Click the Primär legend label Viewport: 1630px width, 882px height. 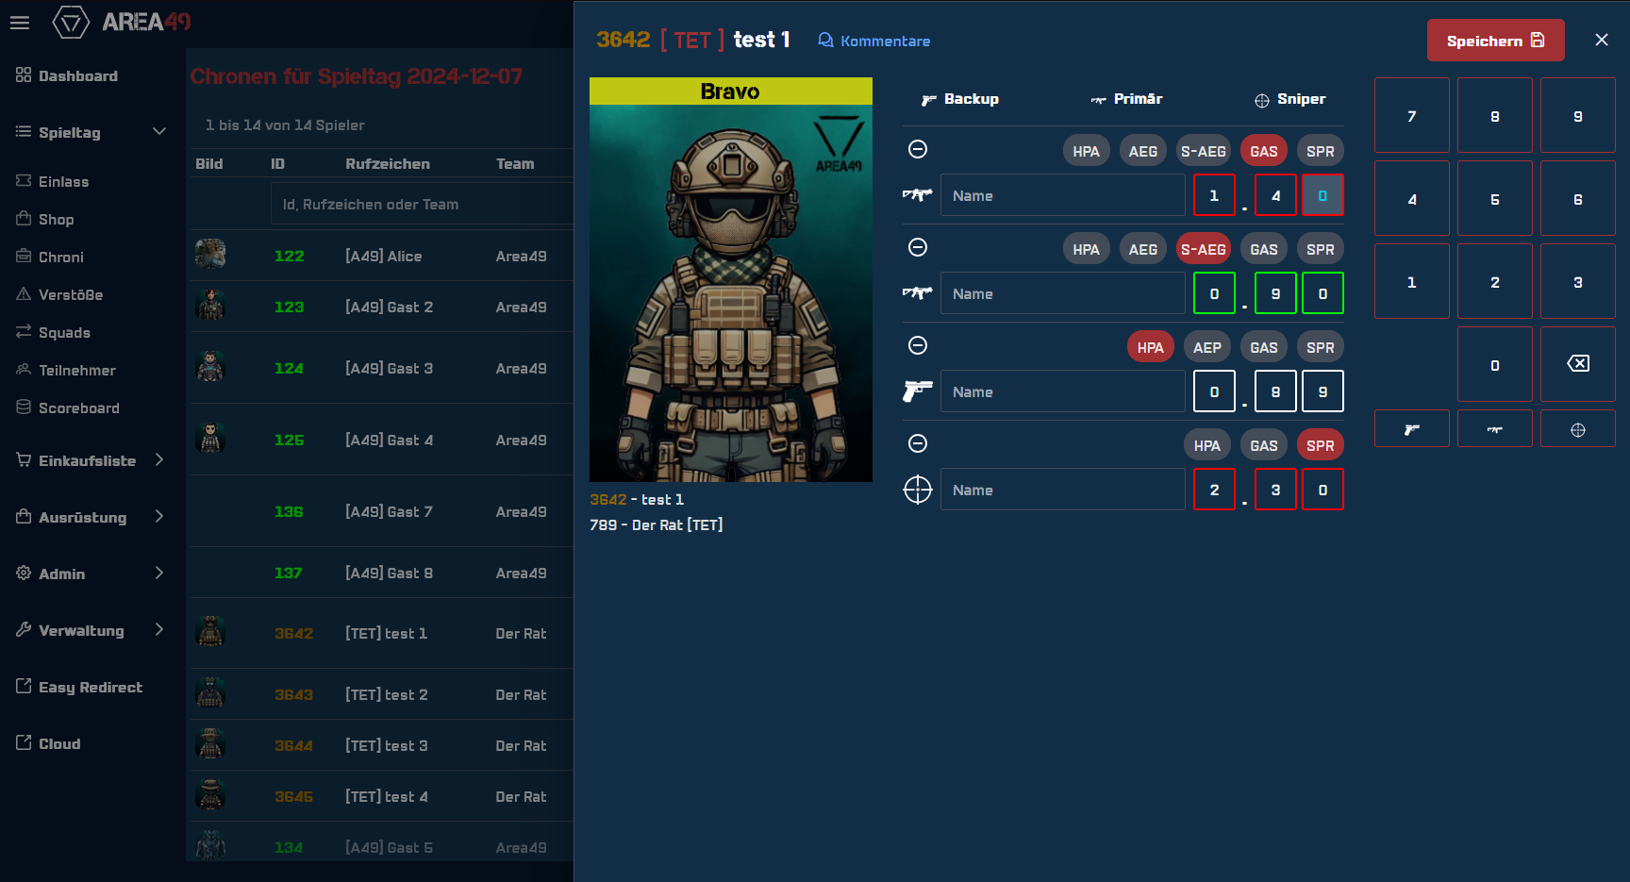coord(1126,99)
